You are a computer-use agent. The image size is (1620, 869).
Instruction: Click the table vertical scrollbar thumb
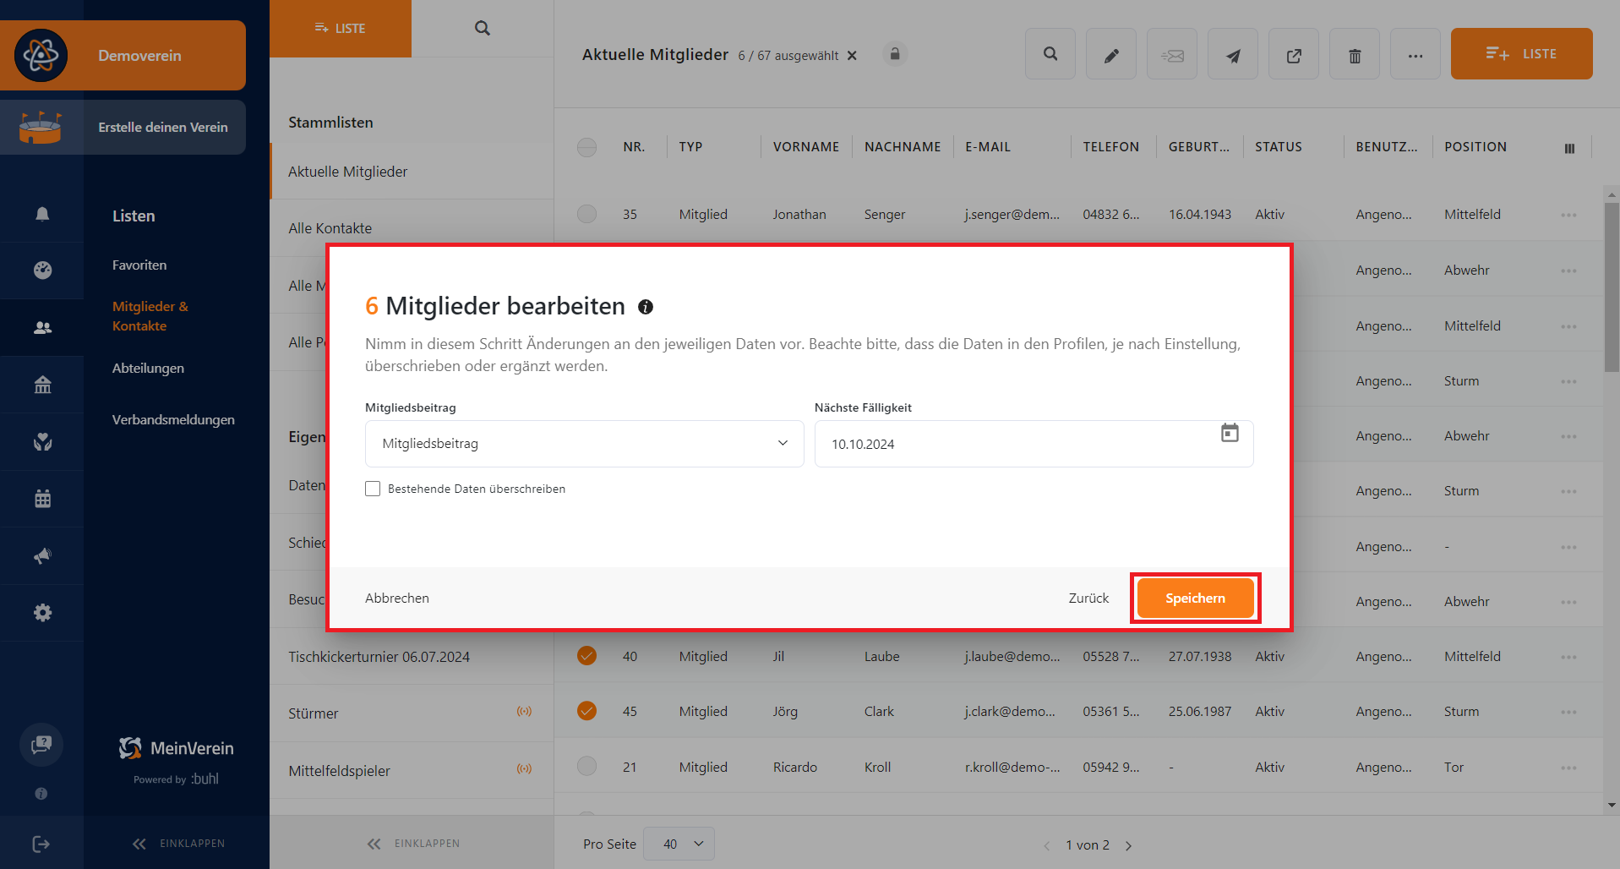click(1612, 287)
